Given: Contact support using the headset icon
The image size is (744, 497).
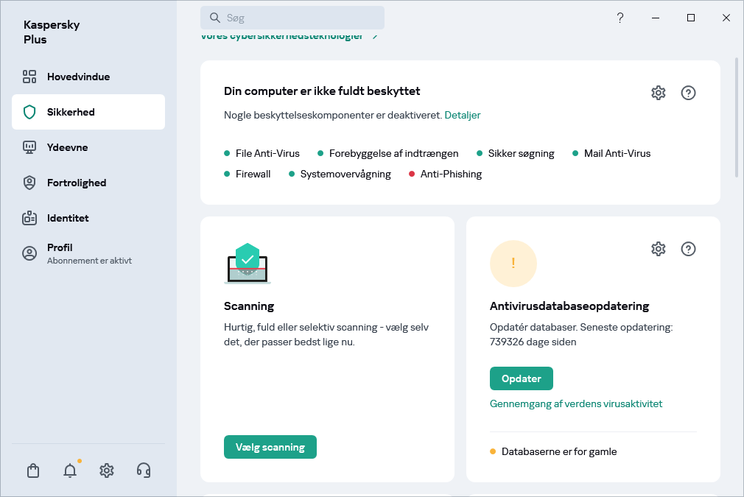Looking at the screenshot, I should [x=143, y=470].
